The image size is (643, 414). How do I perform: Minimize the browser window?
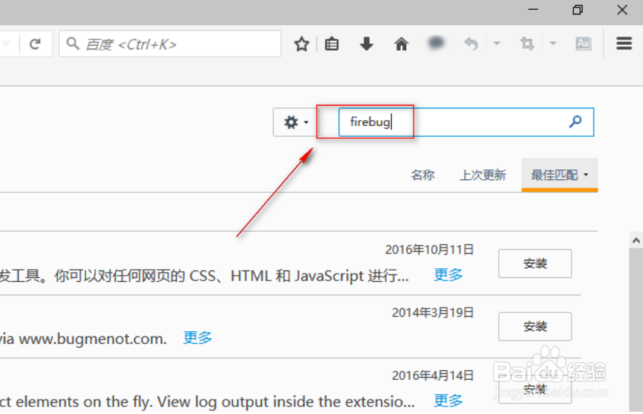[x=533, y=9]
